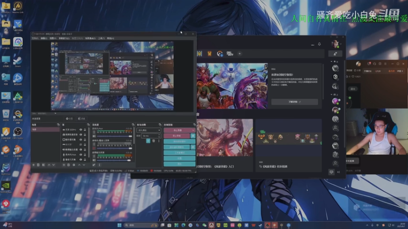
Task: Remove the selected source via trash icon
Action: 69,165
